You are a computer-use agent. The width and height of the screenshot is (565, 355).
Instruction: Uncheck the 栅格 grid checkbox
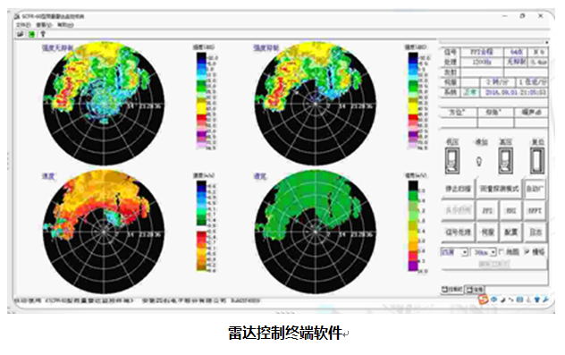(527, 252)
